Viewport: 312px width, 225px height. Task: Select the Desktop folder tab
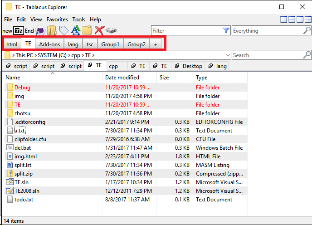[188, 66]
